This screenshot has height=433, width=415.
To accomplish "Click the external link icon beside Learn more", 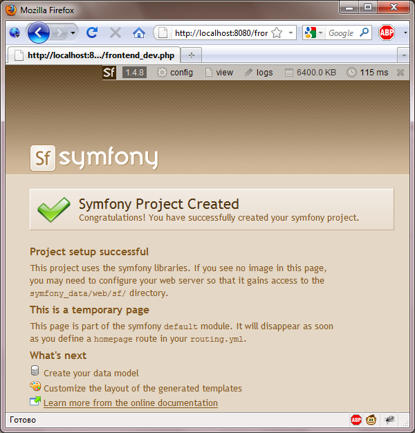I will 35,401.
